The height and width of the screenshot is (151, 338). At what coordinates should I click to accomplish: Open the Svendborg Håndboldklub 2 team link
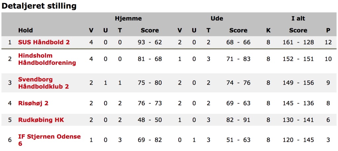coord(44,83)
